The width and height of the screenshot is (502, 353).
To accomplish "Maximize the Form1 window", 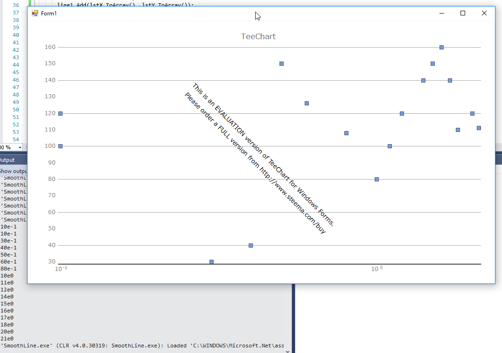I will point(463,13).
